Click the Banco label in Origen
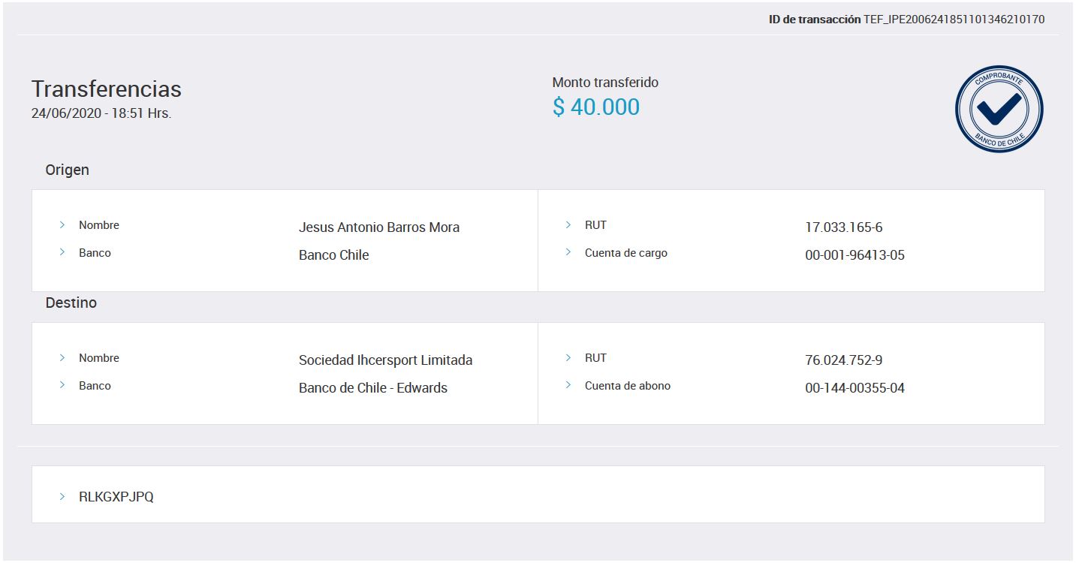This screenshot has height=563, width=1079. pos(95,253)
